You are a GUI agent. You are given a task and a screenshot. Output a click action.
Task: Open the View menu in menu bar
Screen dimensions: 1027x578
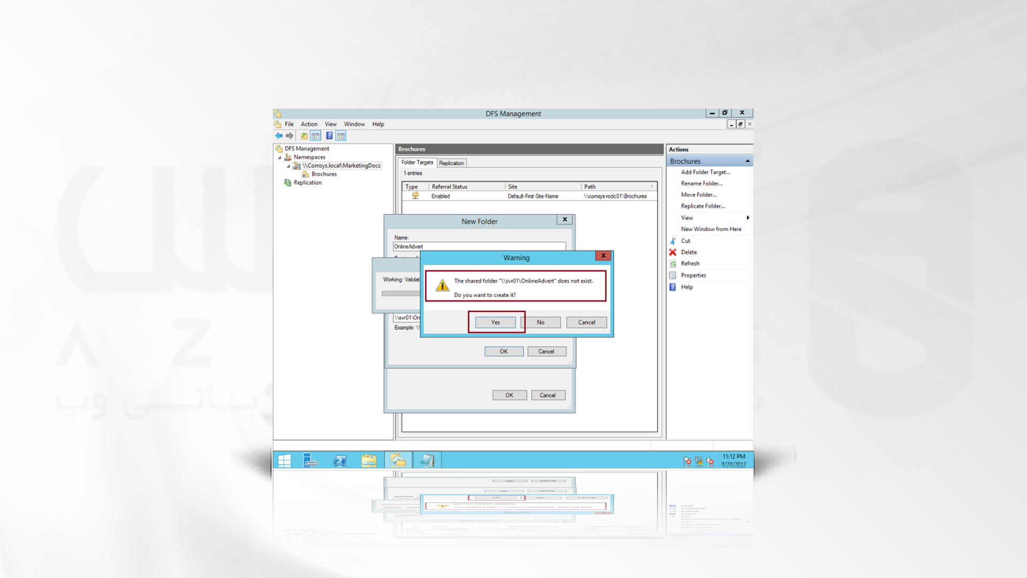pyautogui.click(x=331, y=124)
